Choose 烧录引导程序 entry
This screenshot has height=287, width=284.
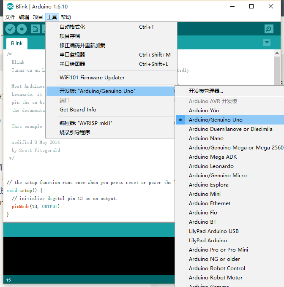click(111, 133)
